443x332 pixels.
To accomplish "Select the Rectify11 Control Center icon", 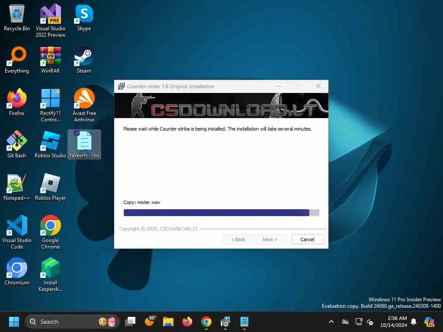I will tap(51, 105).
